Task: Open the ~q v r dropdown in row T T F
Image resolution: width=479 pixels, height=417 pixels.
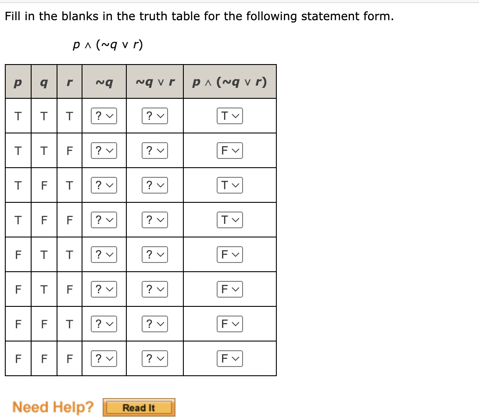Action: [x=154, y=150]
